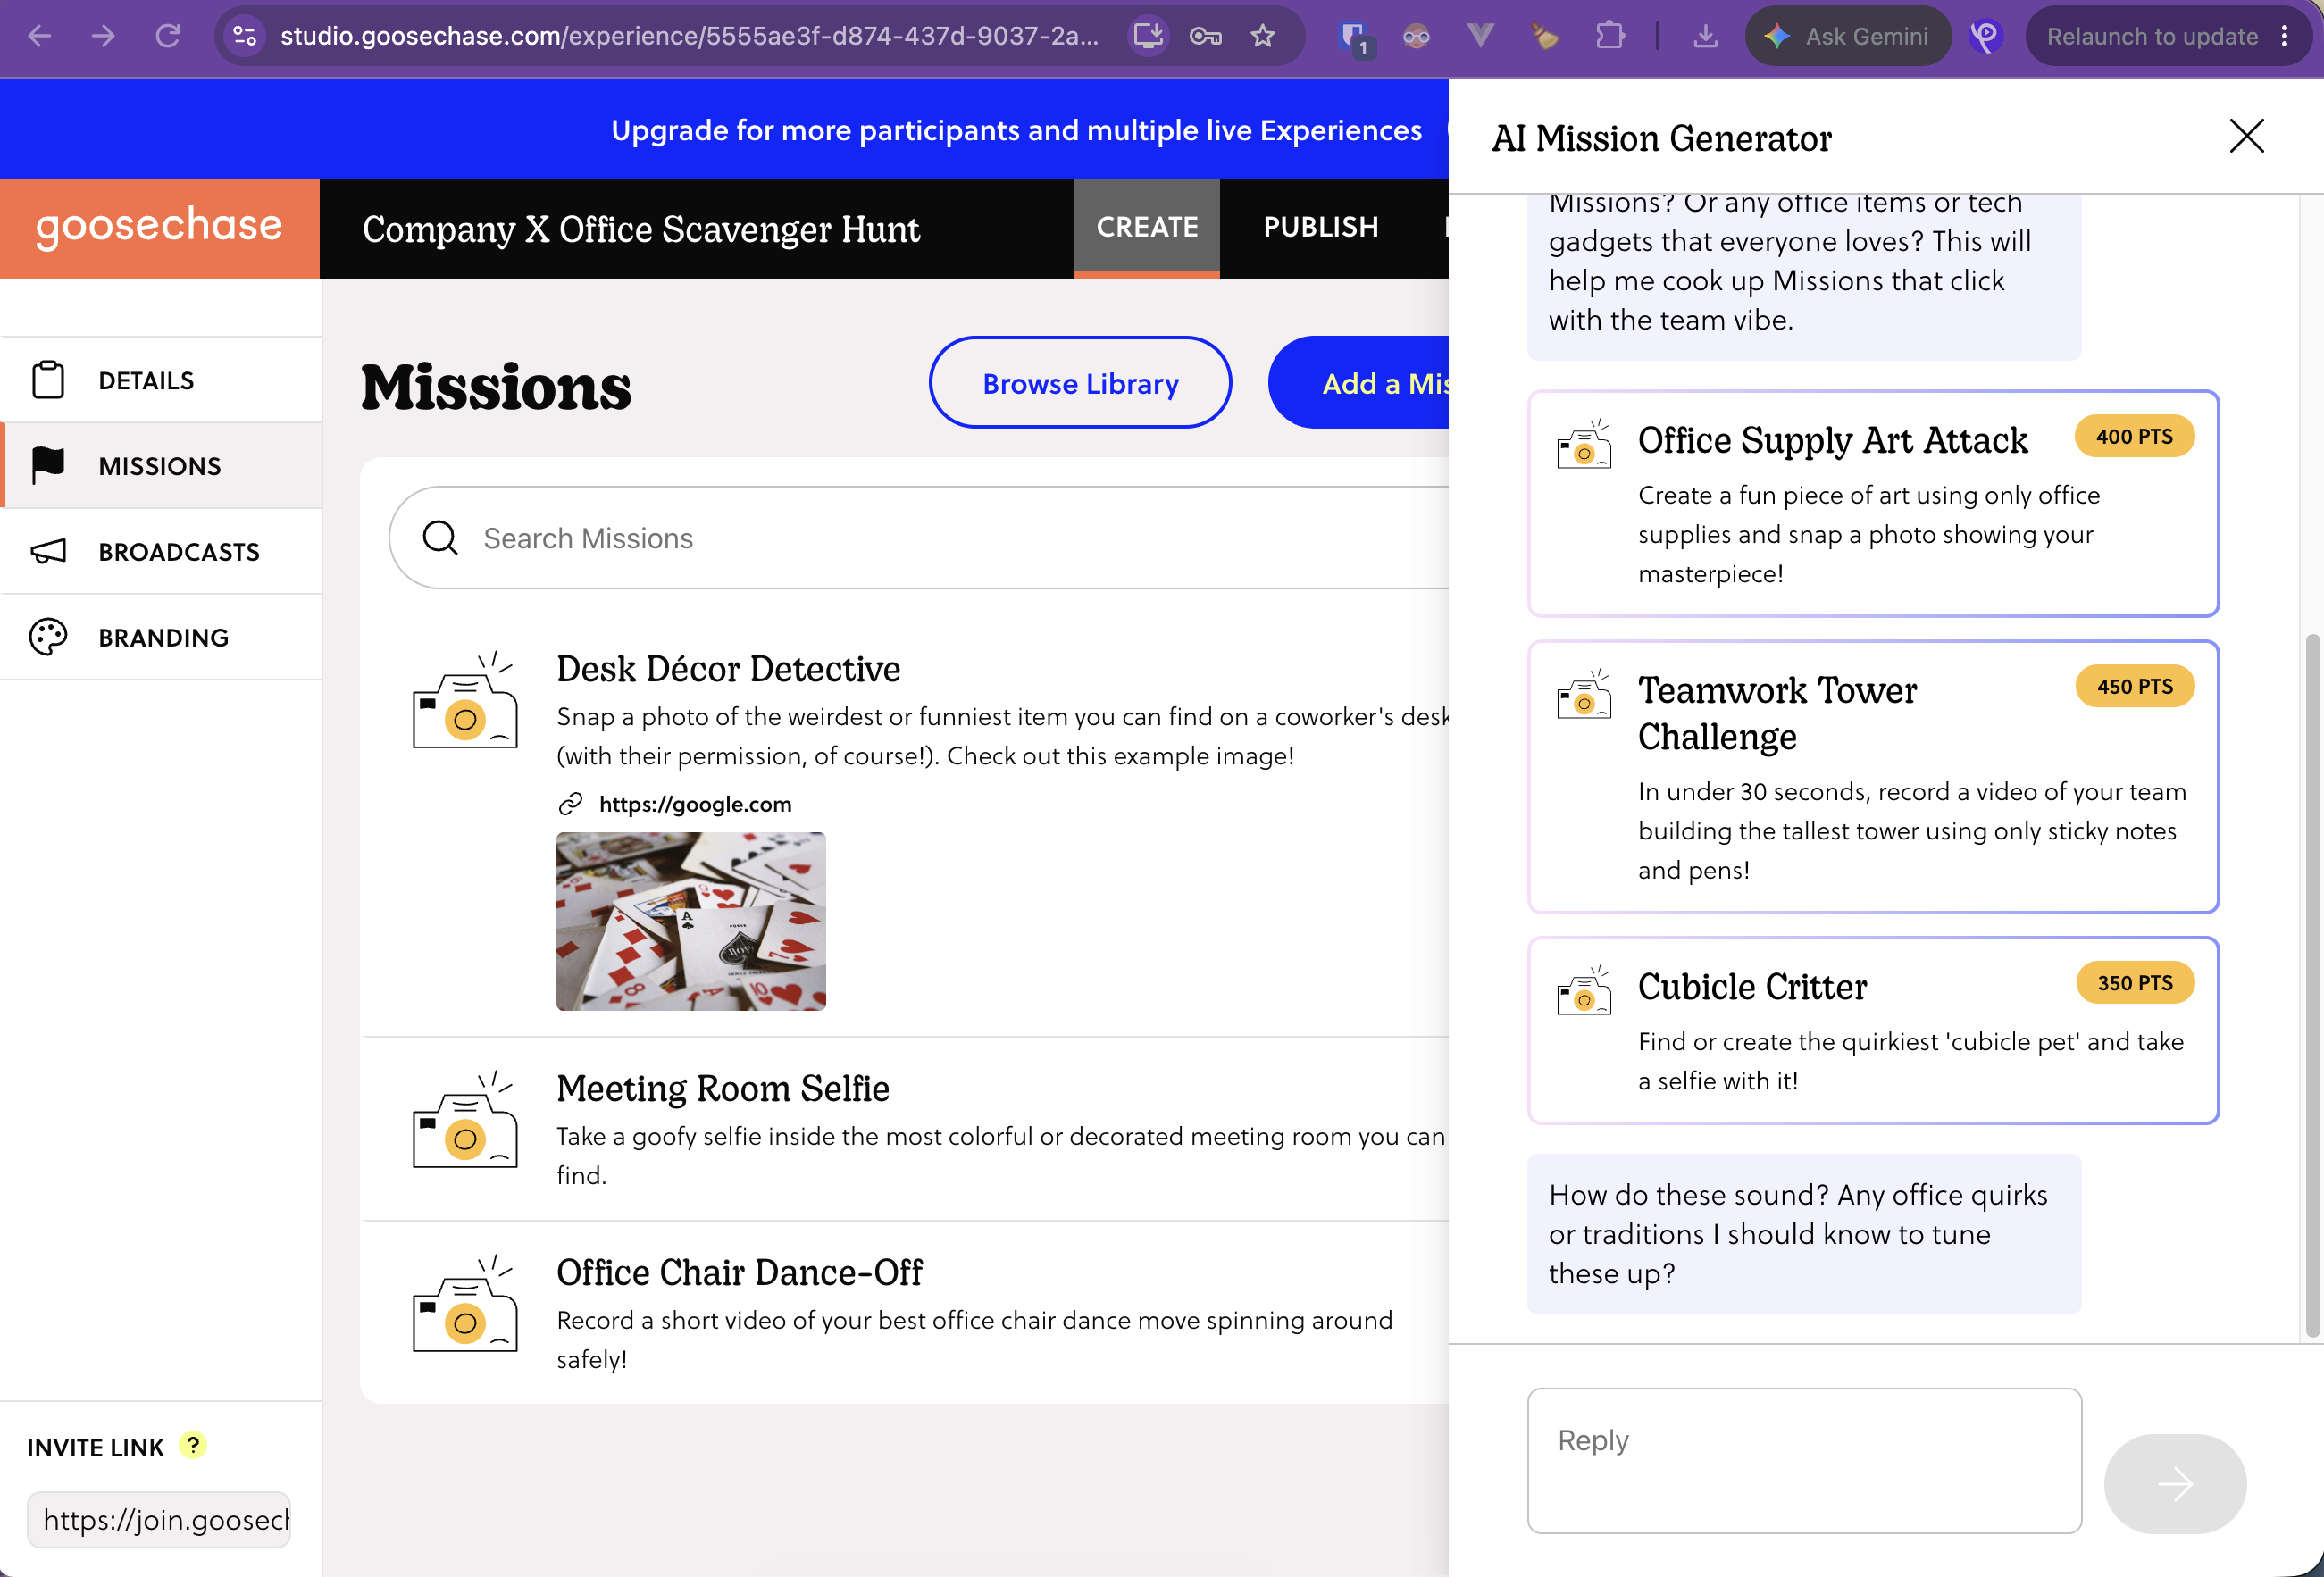Open the password key icon
2324x1577 pixels.
click(1206, 36)
